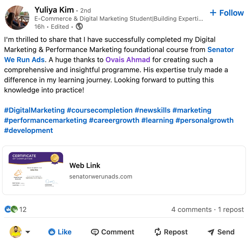Click the Comment speech bubble icon
Image resolution: width=251 pixels, height=243 pixels.
click(95, 232)
